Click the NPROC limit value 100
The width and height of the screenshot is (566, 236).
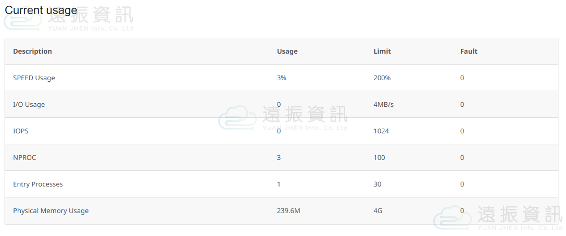379,157
